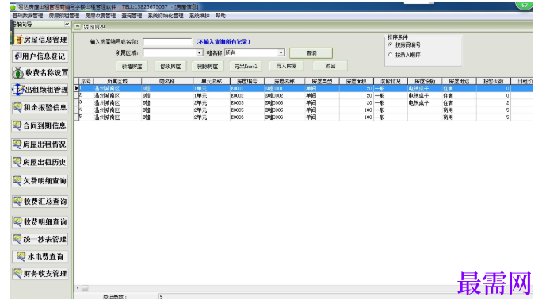The width and height of the screenshot is (546, 308).
Task: Click the 导出Excel button
Action: point(246,66)
